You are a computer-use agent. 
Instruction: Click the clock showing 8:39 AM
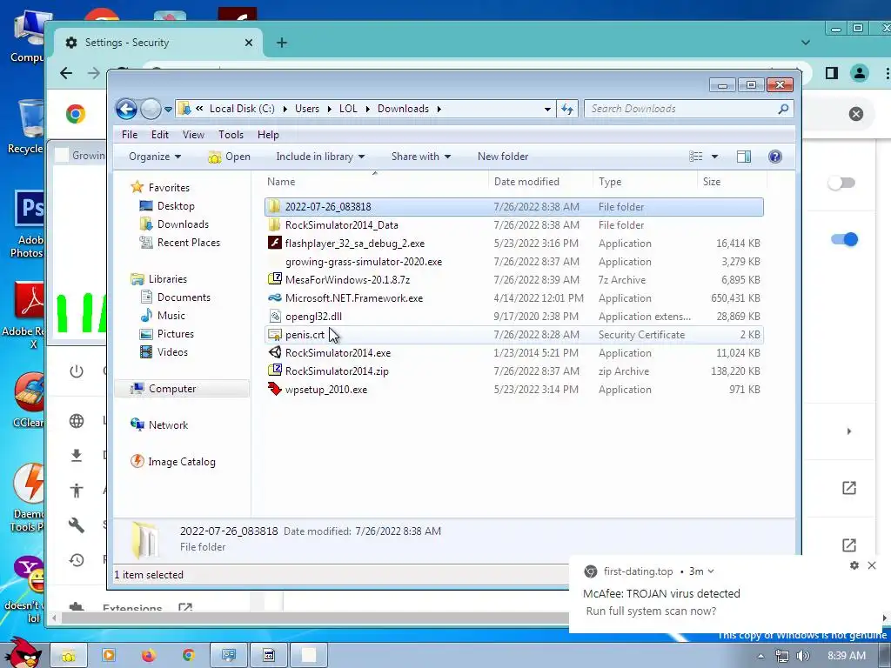pos(847,656)
